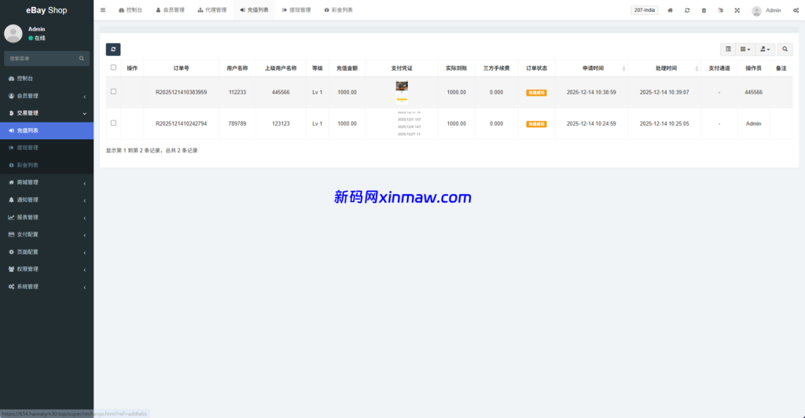Toggle table card view icon
This screenshot has width=805, height=418.
[728, 49]
